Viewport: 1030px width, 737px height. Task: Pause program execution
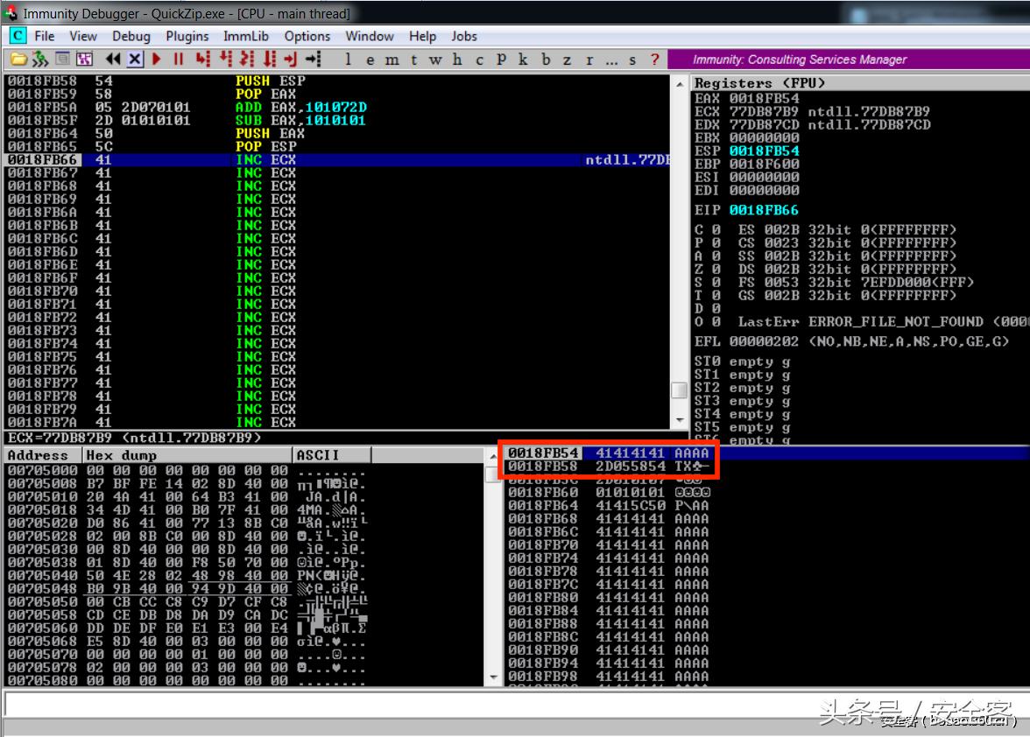pos(179,60)
